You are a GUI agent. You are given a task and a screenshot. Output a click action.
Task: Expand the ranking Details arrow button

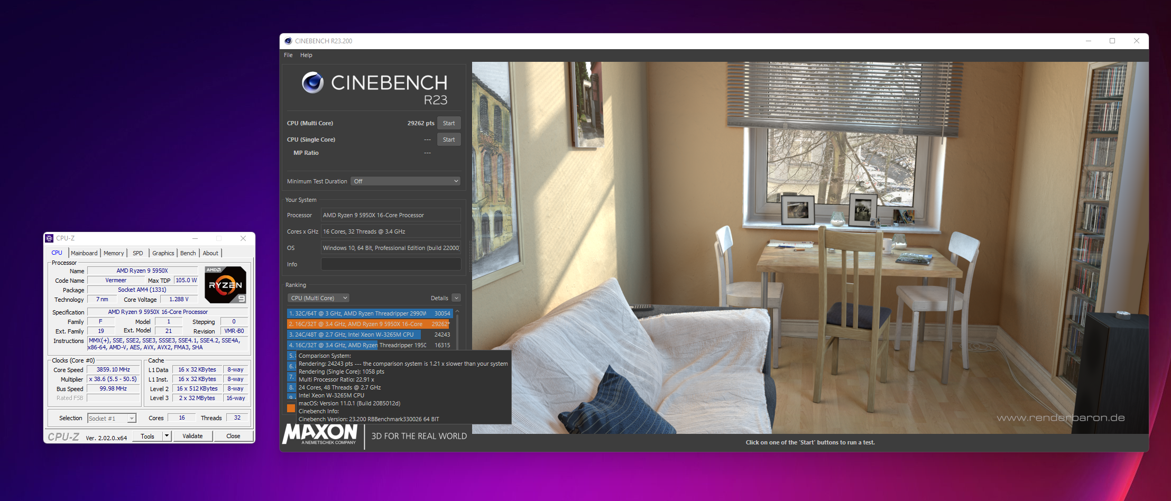pos(456,298)
